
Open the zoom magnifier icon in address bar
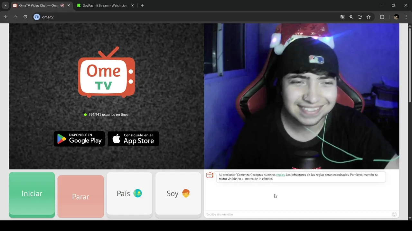(351, 17)
